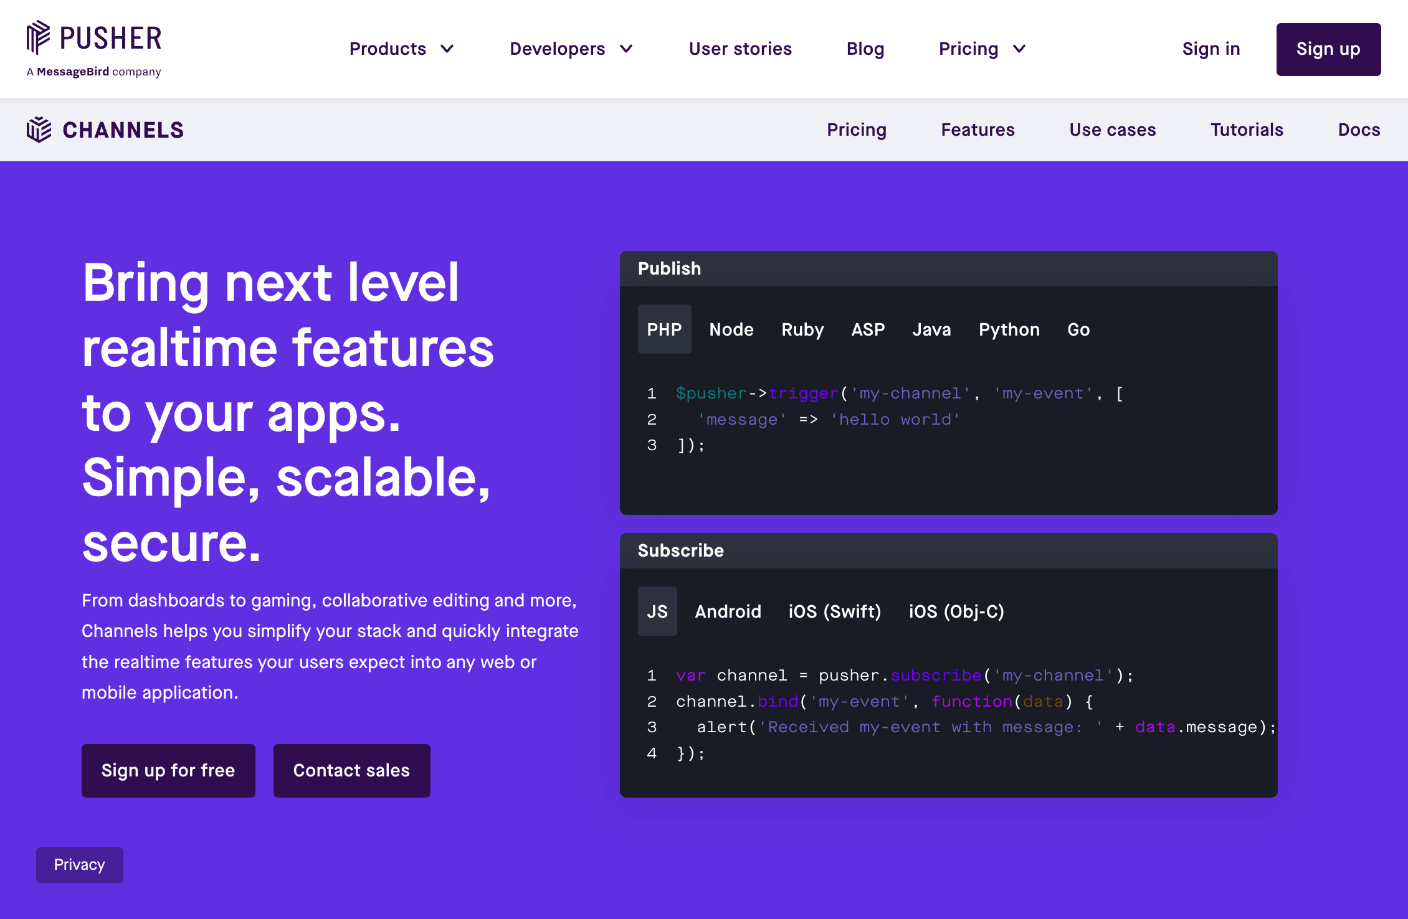The image size is (1408, 919).
Task: View the Java code example
Action: pyautogui.click(x=931, y=329)
